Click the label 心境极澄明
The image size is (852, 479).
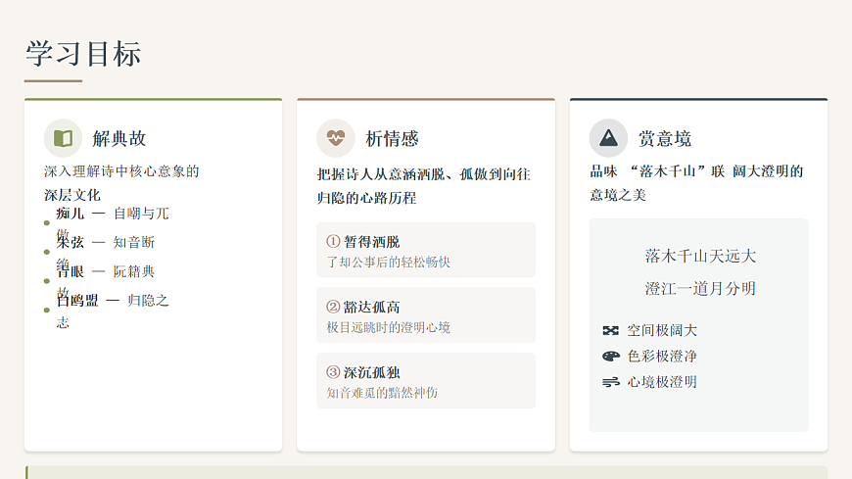(x=662, y=382)
